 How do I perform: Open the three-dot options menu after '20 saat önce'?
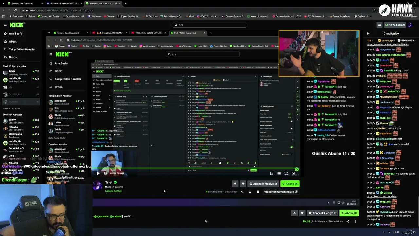pos(355,221)
